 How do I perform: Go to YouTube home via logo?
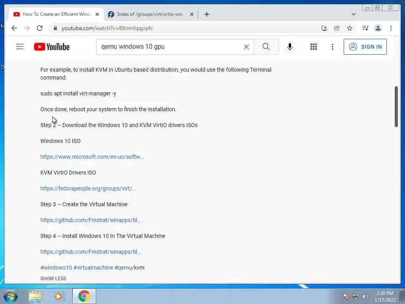[52, 47]
